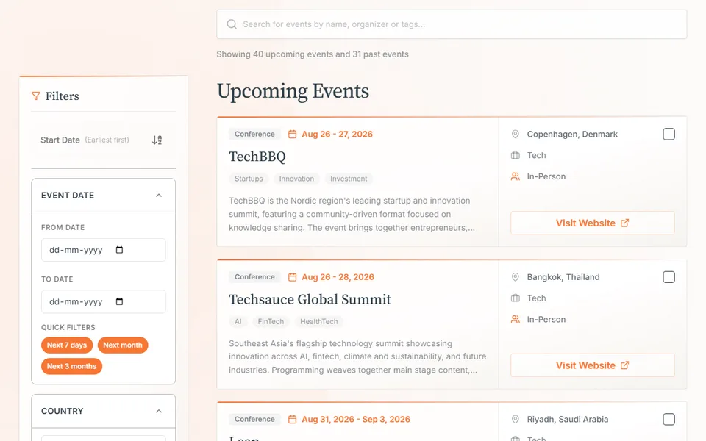Click the Start Date sort label

pyautogui.click(x=60, y=140)
